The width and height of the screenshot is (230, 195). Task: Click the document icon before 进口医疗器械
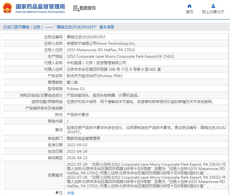point(5,27)
